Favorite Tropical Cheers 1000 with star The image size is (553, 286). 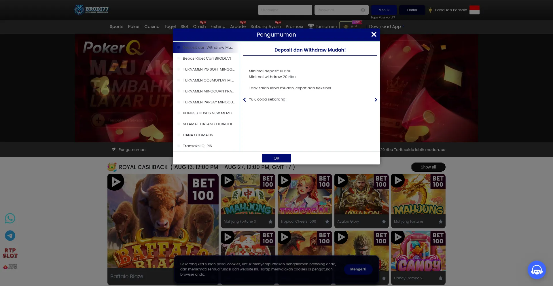[327, 221]
